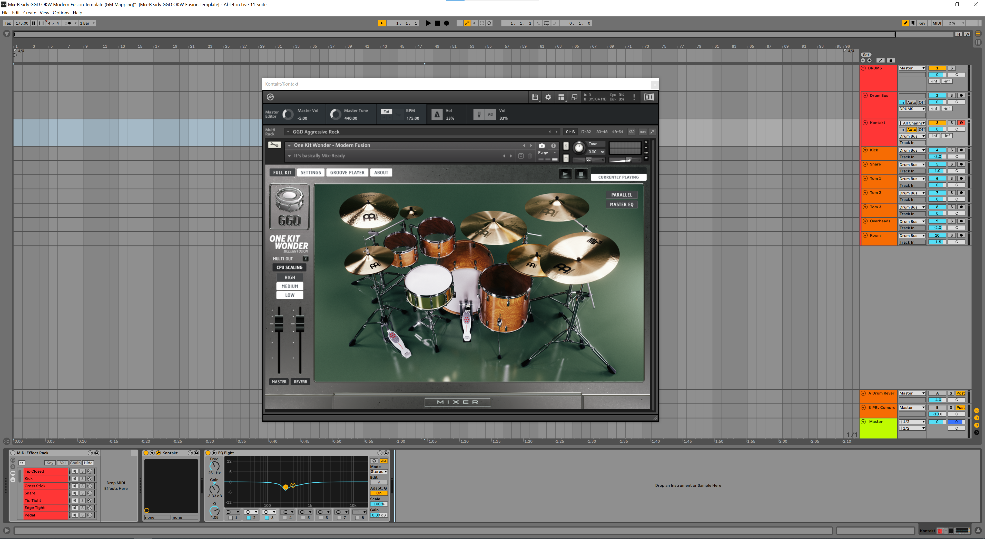
Task: Click the instrument info icon
Action: [x=553, y=146]
